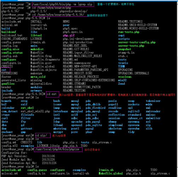The width and height of the screenshot is (178, 177).
Task: Click README.UNIX-BUILD-SYSTEM in the listing
Action: click(137, 25)
